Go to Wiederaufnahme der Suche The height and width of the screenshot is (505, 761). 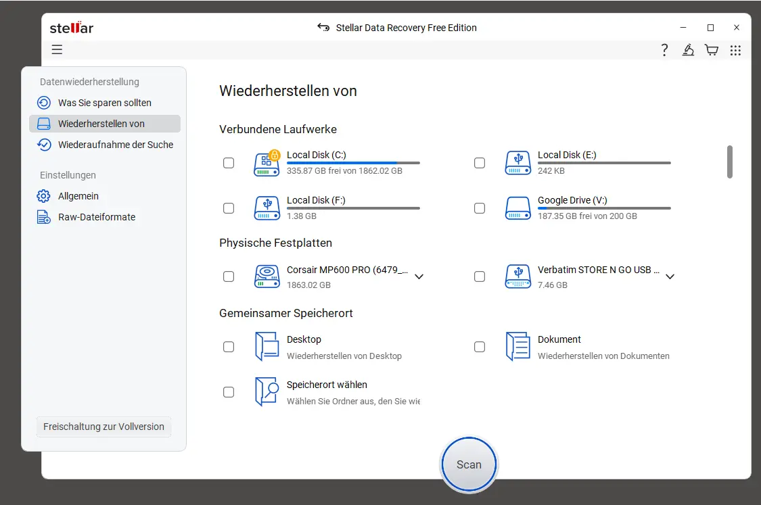tap(115, 145)
